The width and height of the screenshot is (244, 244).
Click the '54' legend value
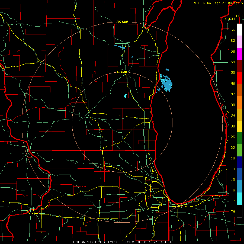coord(233,62)
